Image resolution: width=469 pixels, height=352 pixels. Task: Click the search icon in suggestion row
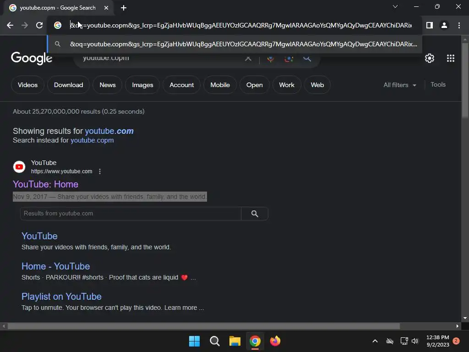58,44
